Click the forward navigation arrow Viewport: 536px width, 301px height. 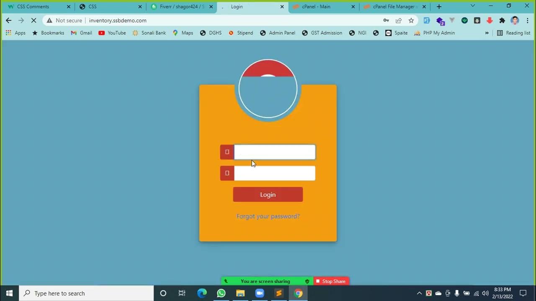(21, 20)
